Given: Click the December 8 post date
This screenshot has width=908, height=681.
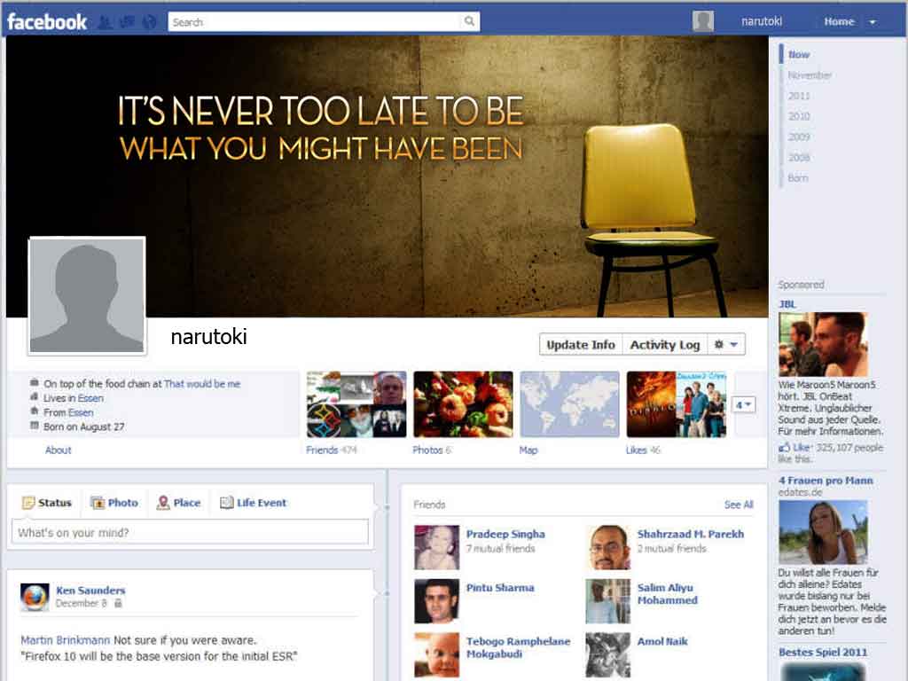Looking at the screenshot, I should (81, 603).
